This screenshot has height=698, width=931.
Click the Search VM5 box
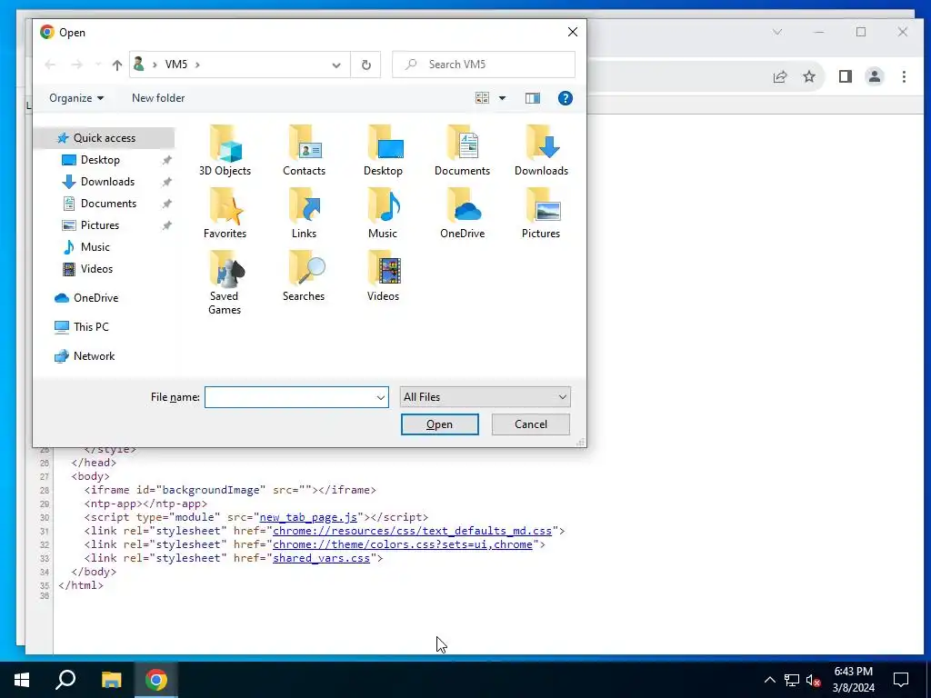(x=484, y=65)
